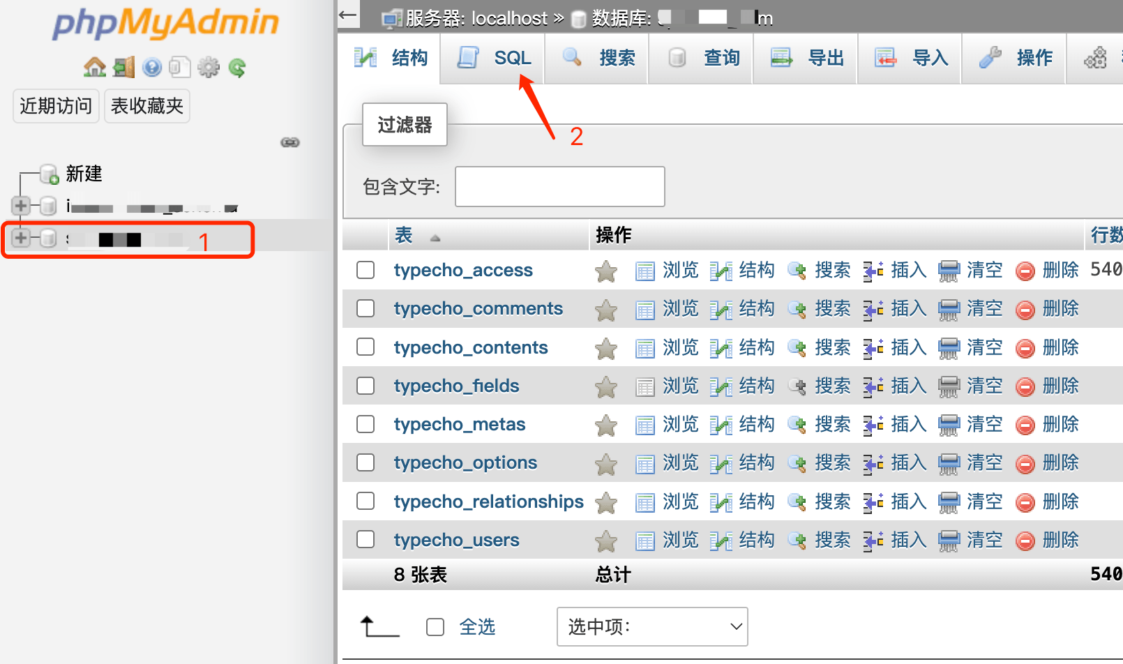This screenshot has height=664, width=1123.
Task: Click browse icon in typecho_access row
Action: (x=645, y=271)
